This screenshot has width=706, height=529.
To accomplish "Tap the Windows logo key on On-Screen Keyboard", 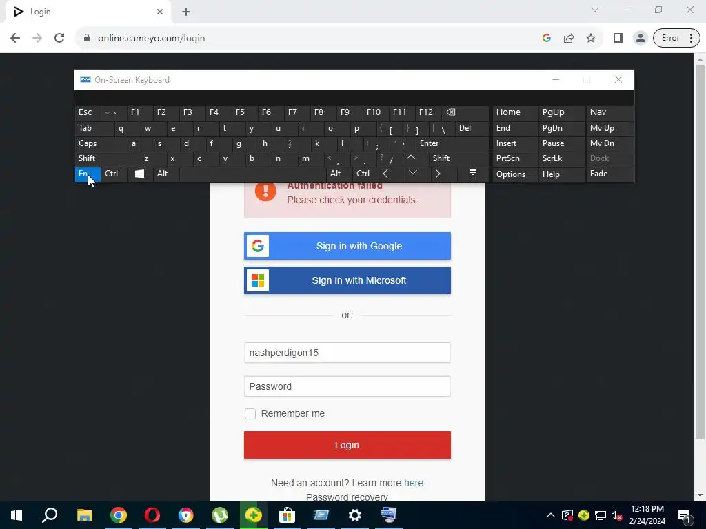I will pos(139,174).
